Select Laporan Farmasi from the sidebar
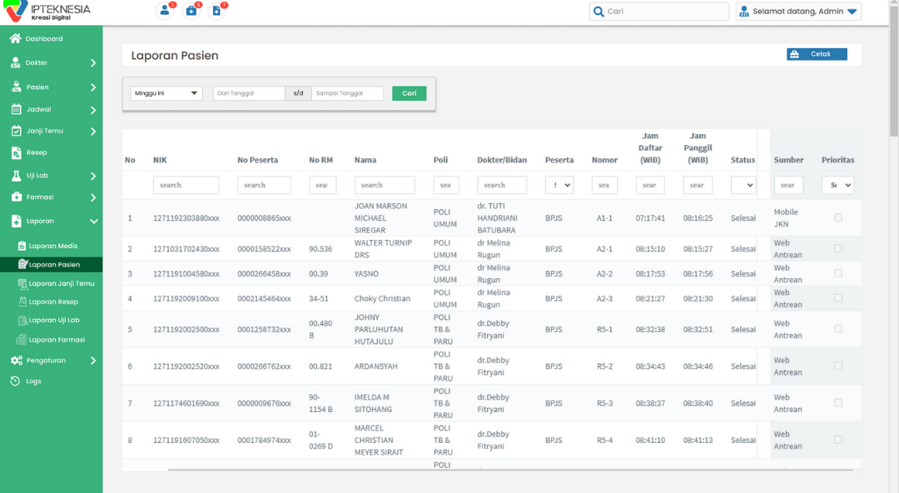The height and width of the screenshot is (493, 899). tap(56, 340)
